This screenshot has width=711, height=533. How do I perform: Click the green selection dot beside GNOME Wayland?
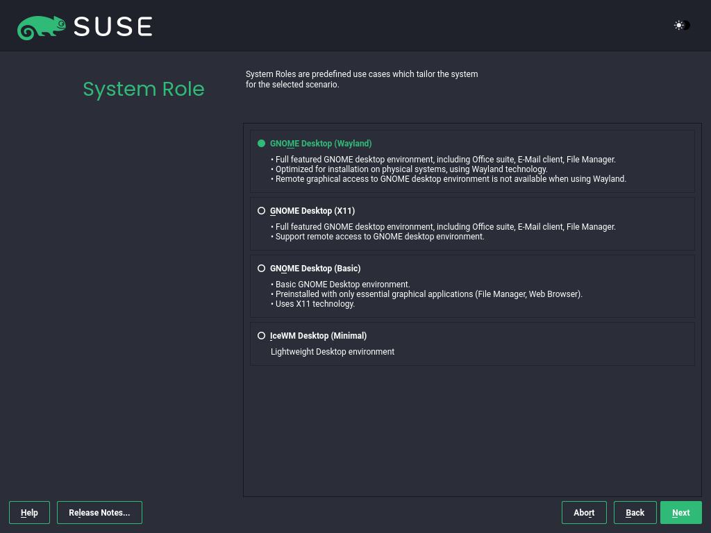pyautogui.click(x=261, y=144)
